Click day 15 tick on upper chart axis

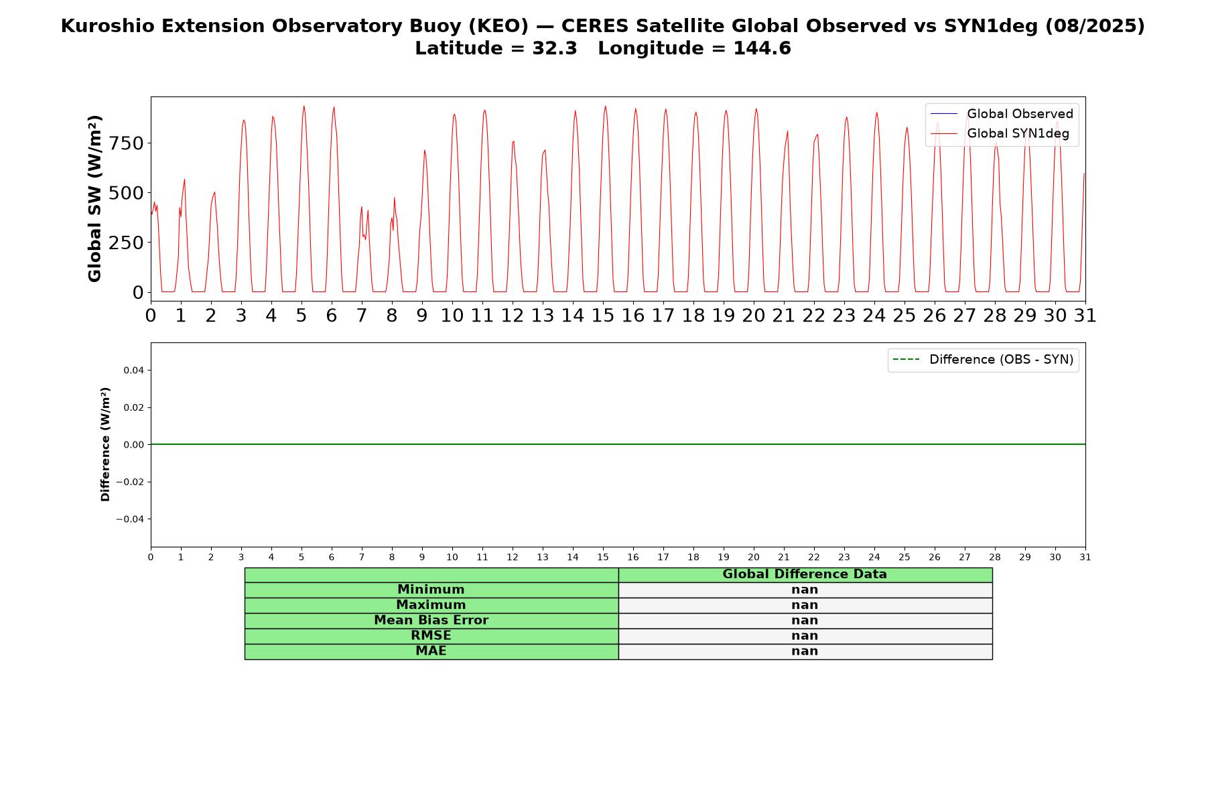(x=603, y=315)
